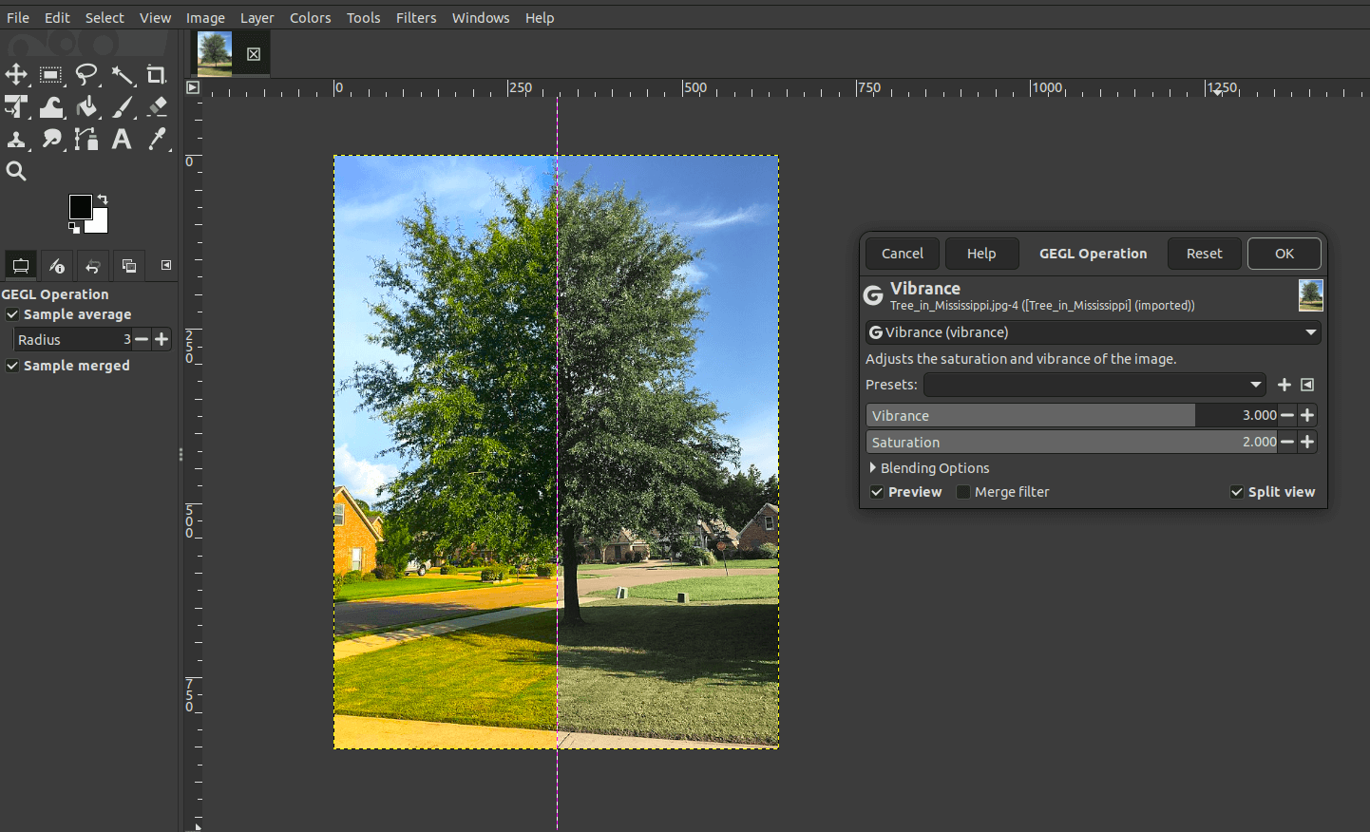Disable Sample merged
The image size is (1370, 832).
pos(12,366)
